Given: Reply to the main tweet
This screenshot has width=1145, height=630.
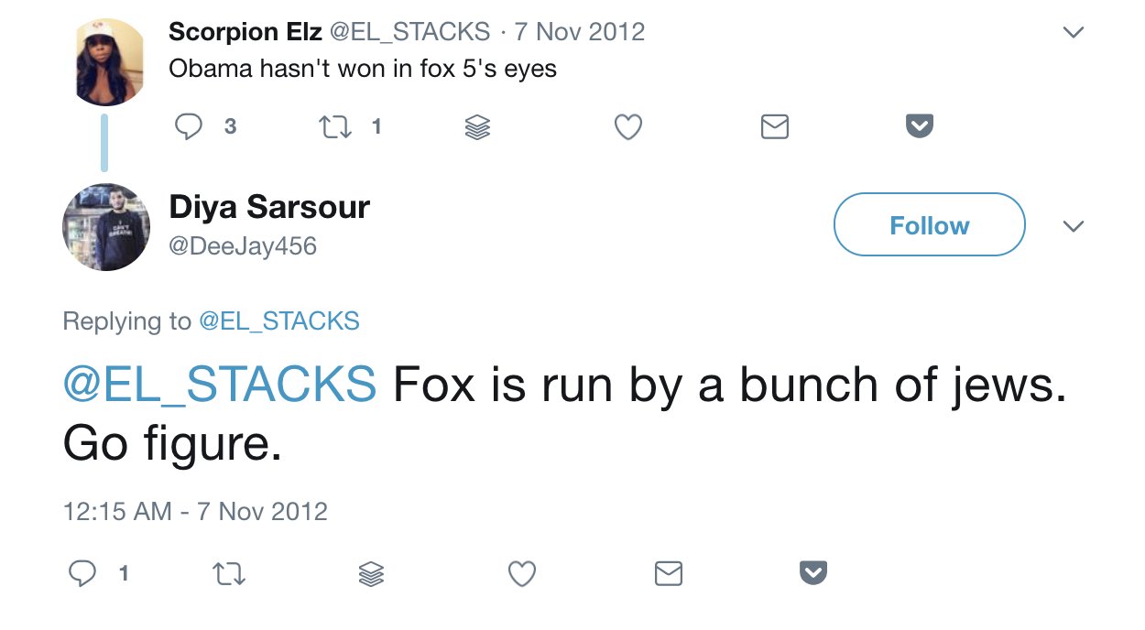Looking at the screenshot, I should coord(82,573).
